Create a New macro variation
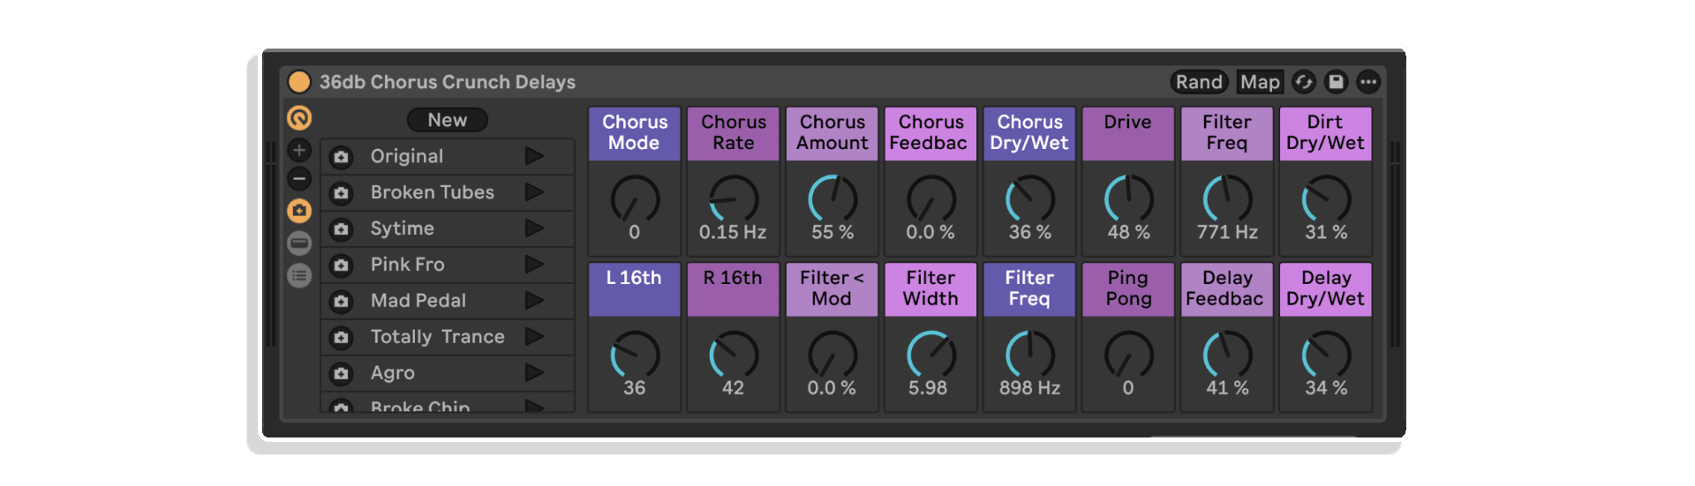This screenshot has height=486, width=1695. pyautogui.click(x=448, y=120)
